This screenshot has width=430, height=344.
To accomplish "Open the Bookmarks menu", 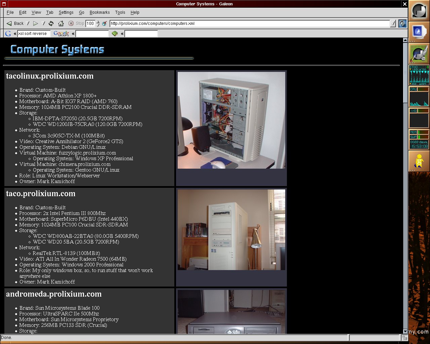I will pos(99,12).
